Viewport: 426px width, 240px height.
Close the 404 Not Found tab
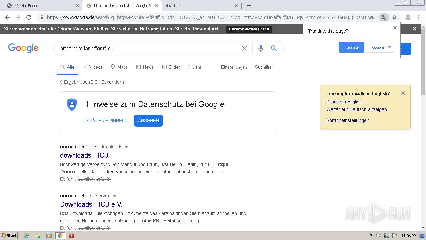77,6
